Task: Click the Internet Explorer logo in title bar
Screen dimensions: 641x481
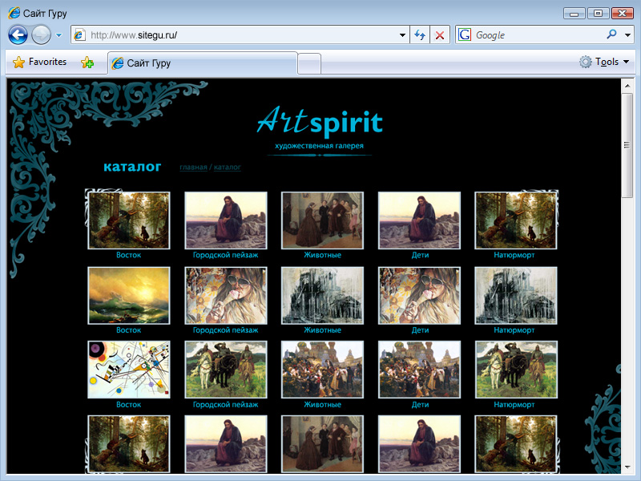Action: click(14, 13)
